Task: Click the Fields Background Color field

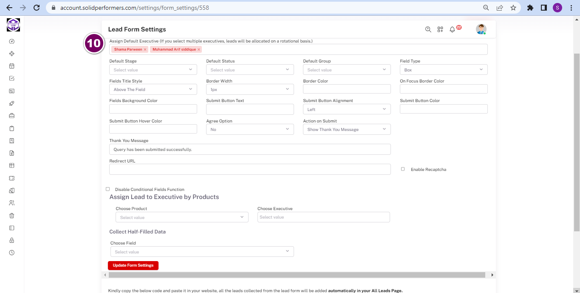Action: click(x=153, y=109)
